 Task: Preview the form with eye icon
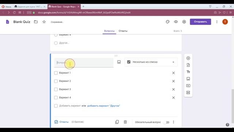coord(176,22)
